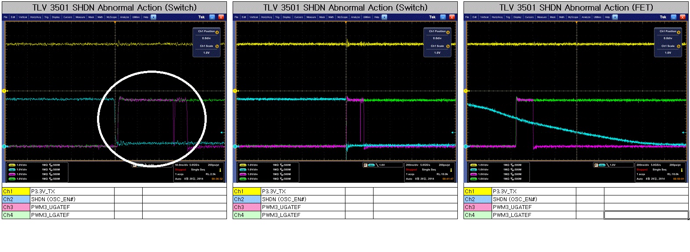The width and height of the screenshot is (690, 252).
Task: Open Vertical menu in left scope window
Action: (23, 17)
